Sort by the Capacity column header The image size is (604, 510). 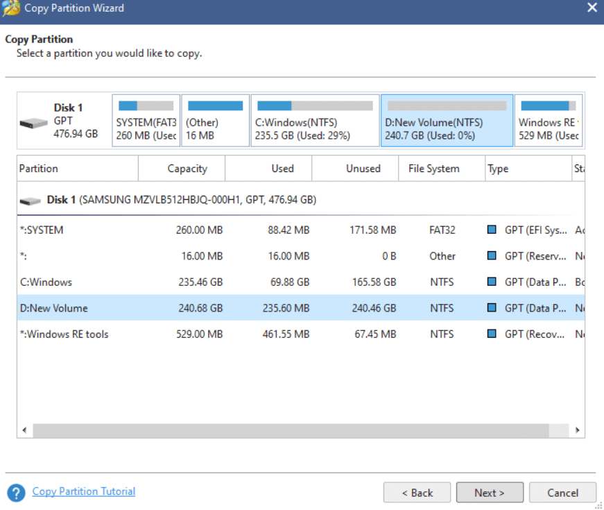tap(182, 169)
